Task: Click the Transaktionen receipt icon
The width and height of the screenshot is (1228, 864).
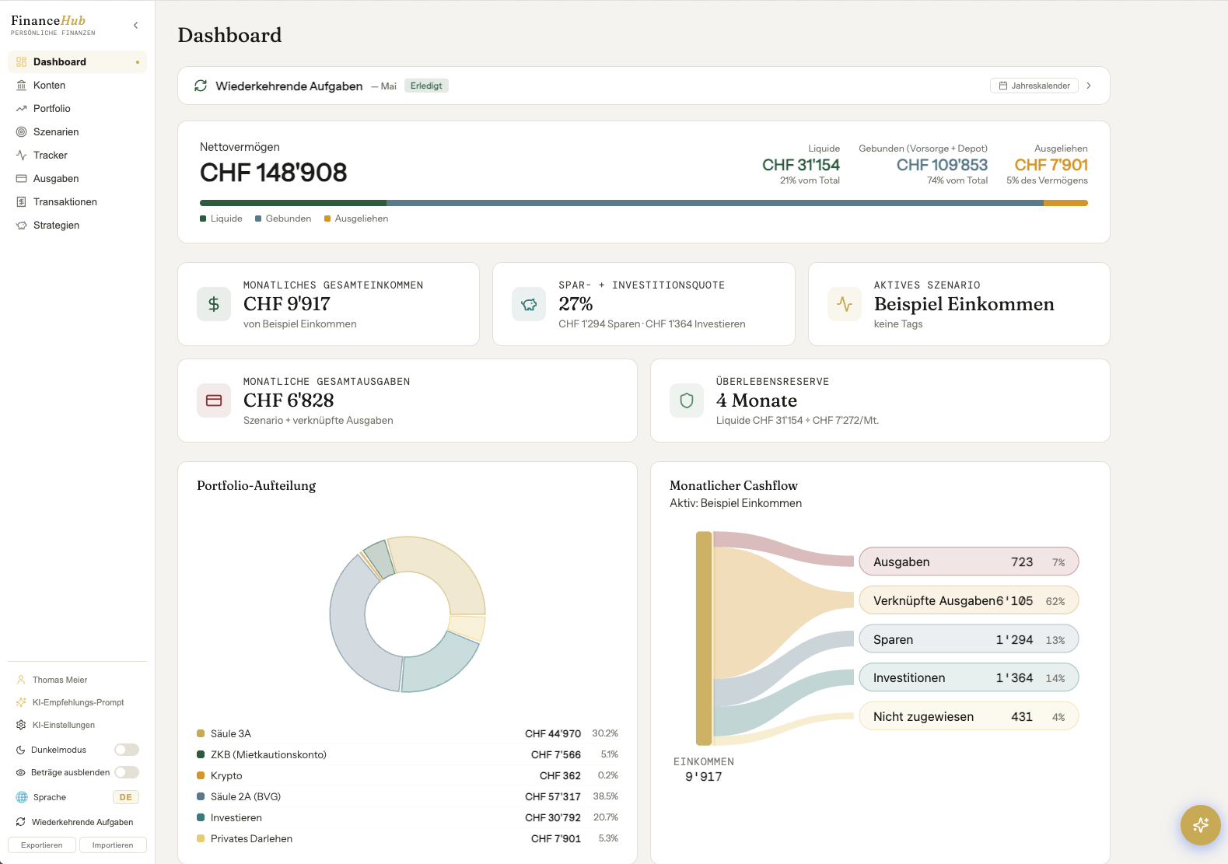Action: point(22,202)
